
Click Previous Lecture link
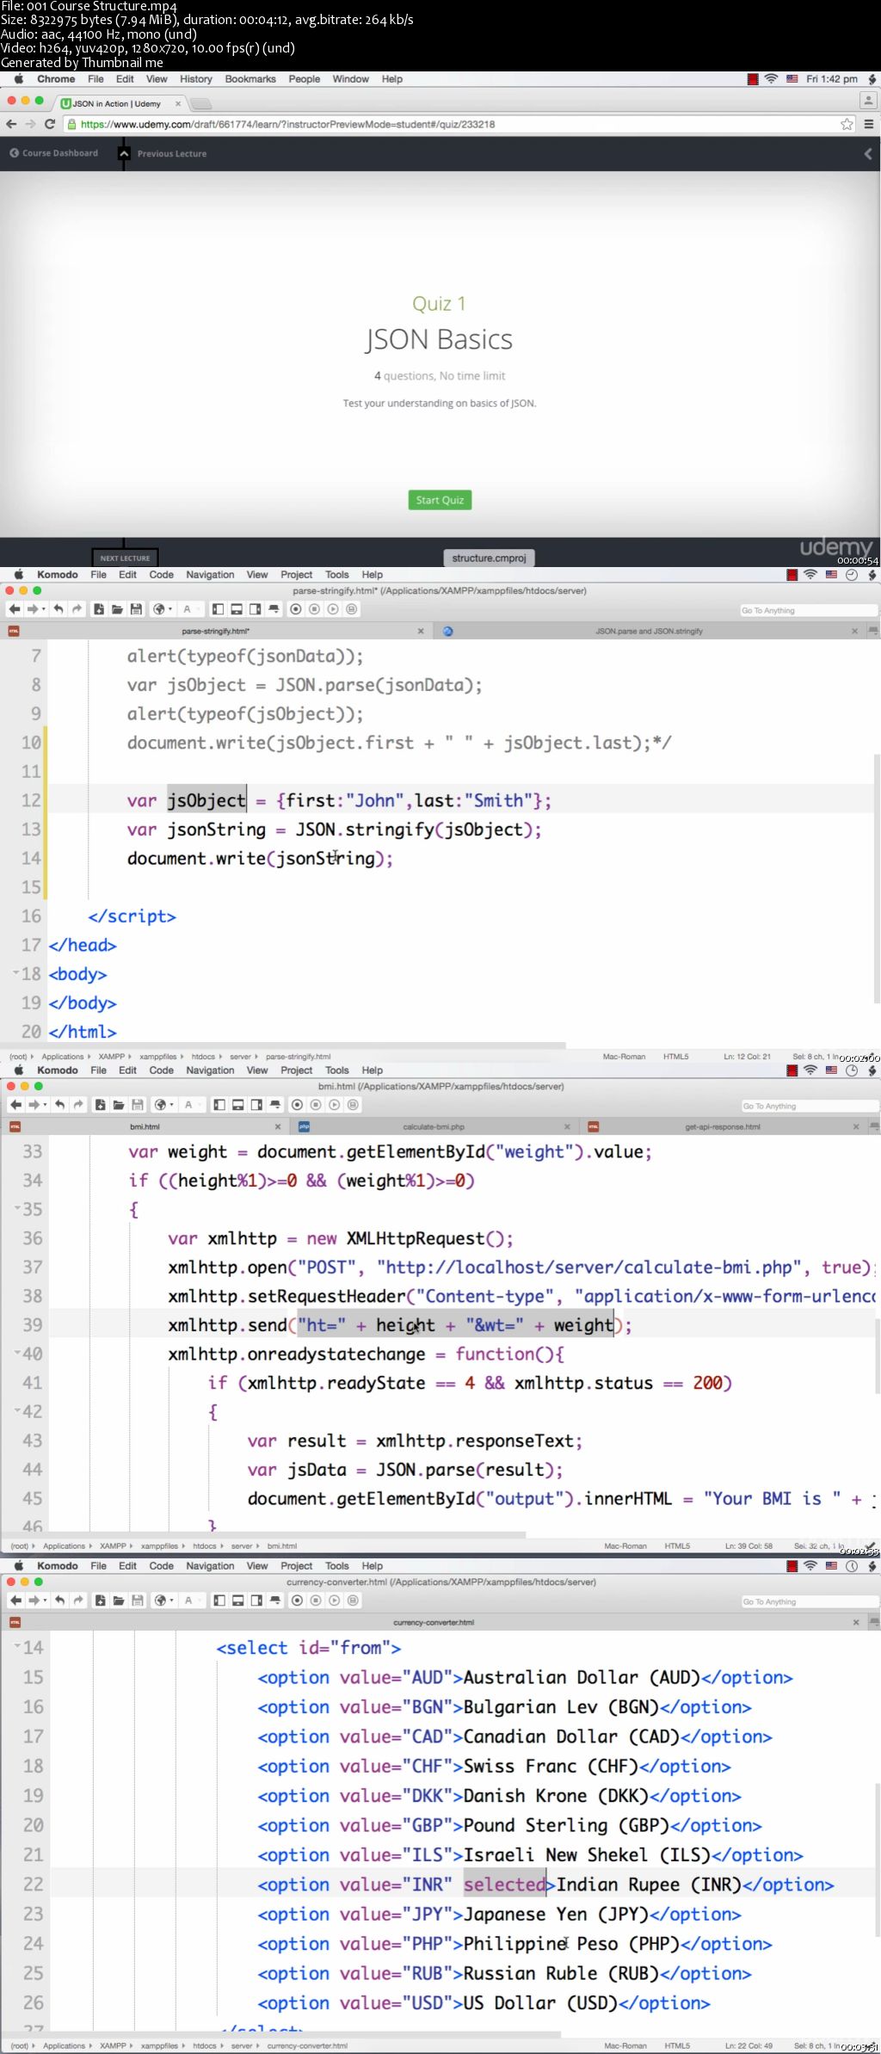tap(171, 154)
